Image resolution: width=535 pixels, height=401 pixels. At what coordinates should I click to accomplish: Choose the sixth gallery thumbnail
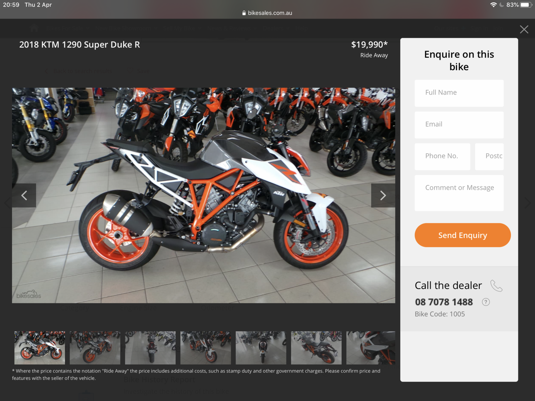click(316, 348)
